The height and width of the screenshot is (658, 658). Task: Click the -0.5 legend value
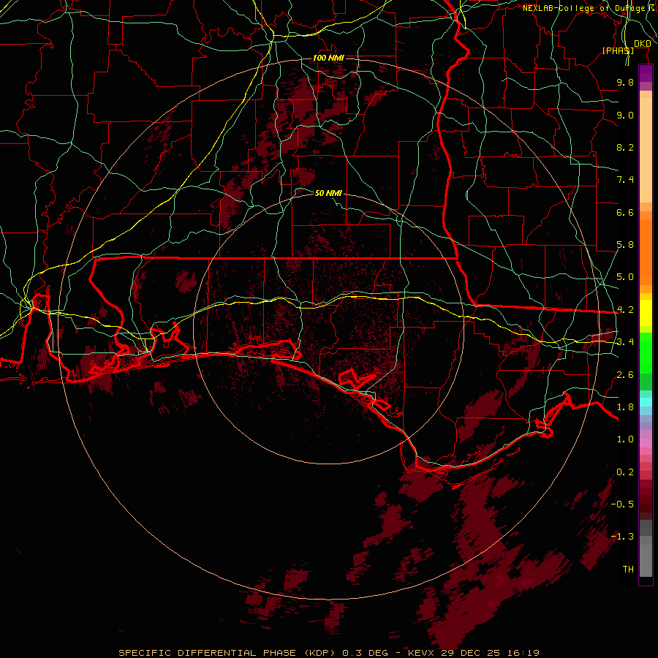[x=622, y=504]
